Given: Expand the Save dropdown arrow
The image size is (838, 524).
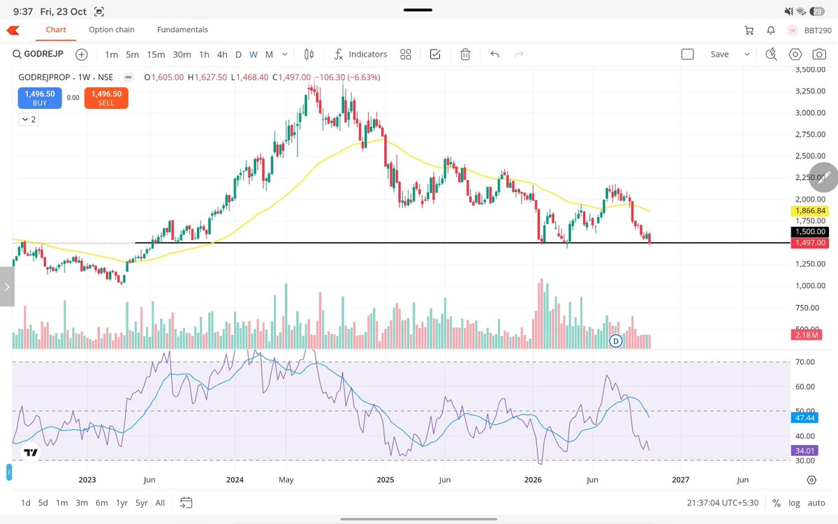Looking at the screenshot, I should [x=747, y=54].
